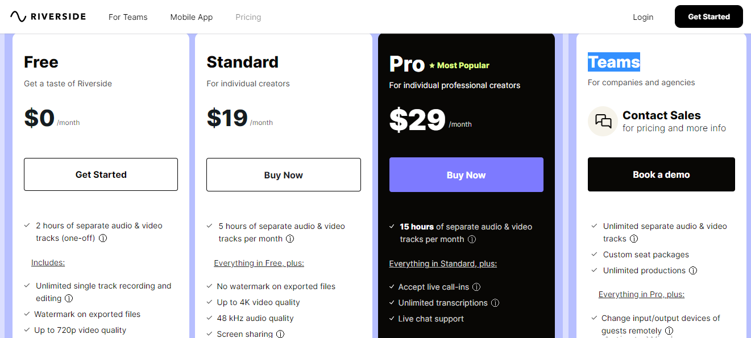Screen dimensions: 751x338
Task: Show info for Unlimited transcriptions
Action: coord(495,303)
